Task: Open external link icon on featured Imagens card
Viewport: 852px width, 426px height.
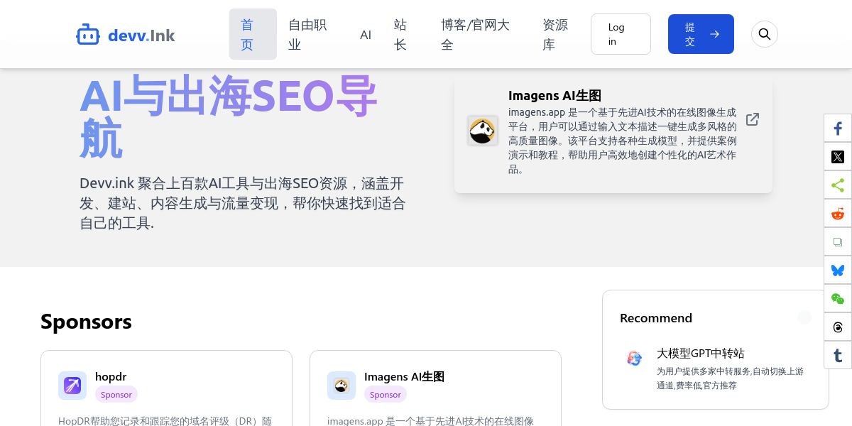Action: (753, 119)
